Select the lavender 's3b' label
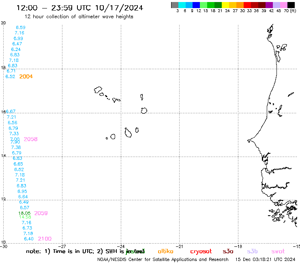Screen dimensions: 300x263 pos(252,251)
